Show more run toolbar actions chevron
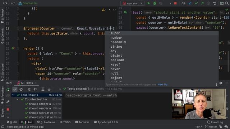This screenshot has height=129, width=230. [x=60, y=89]
